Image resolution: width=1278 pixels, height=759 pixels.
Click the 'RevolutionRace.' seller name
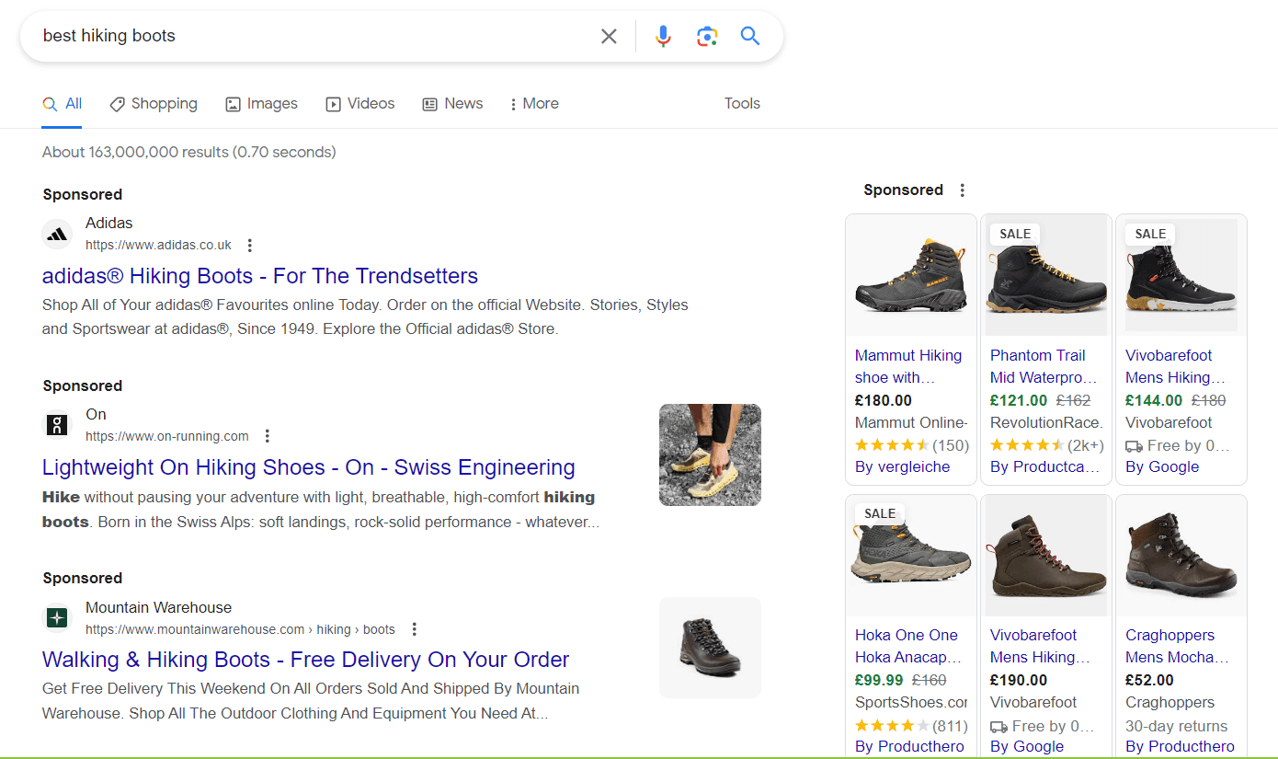[x=1046, y=422]
